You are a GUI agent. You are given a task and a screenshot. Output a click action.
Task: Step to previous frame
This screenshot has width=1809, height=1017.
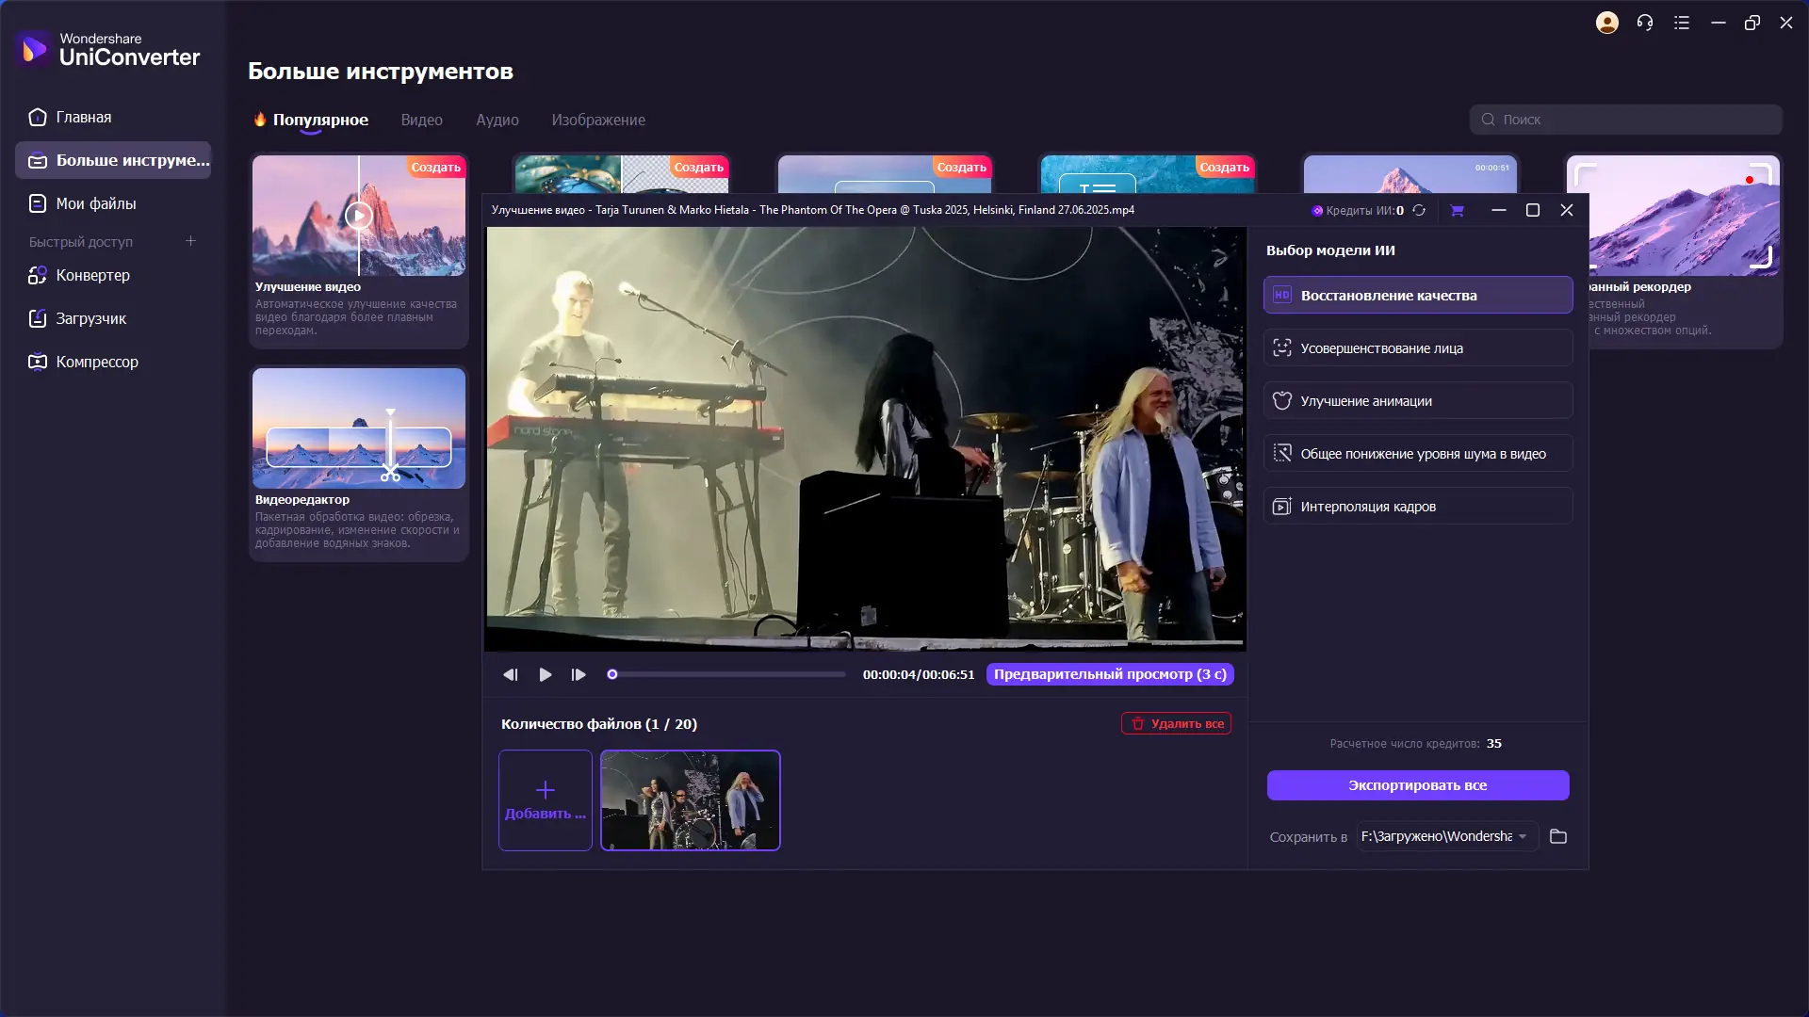point(510,674)
